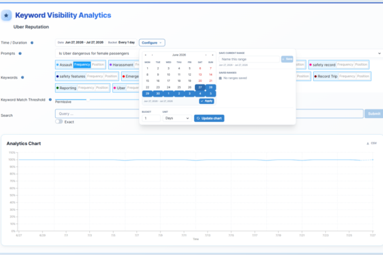Click the Assault keyword color dot

[x=58, y=65]
